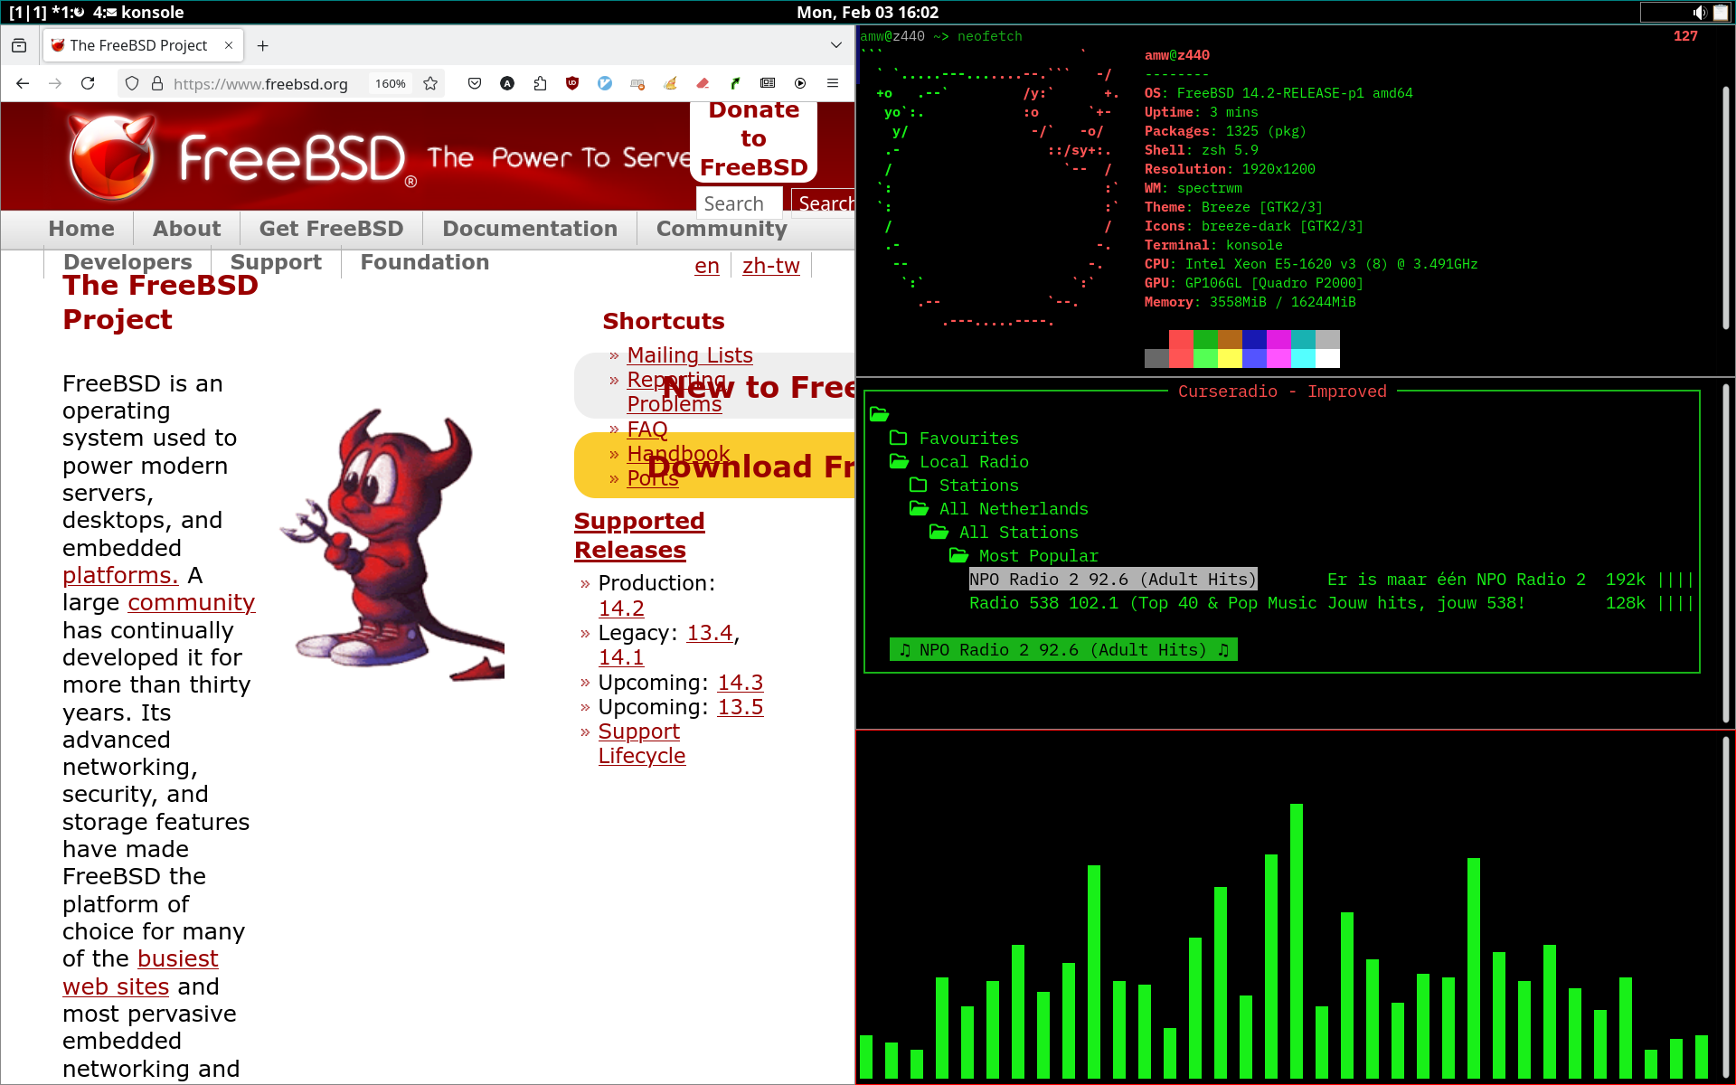Click the yellow neofetch color block

(x=1230, y=359)
